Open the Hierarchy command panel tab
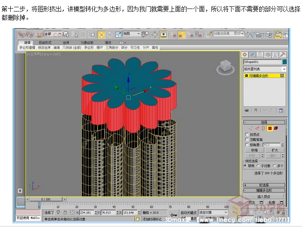Screen dimensions: 302x227 tap(260, 55)
